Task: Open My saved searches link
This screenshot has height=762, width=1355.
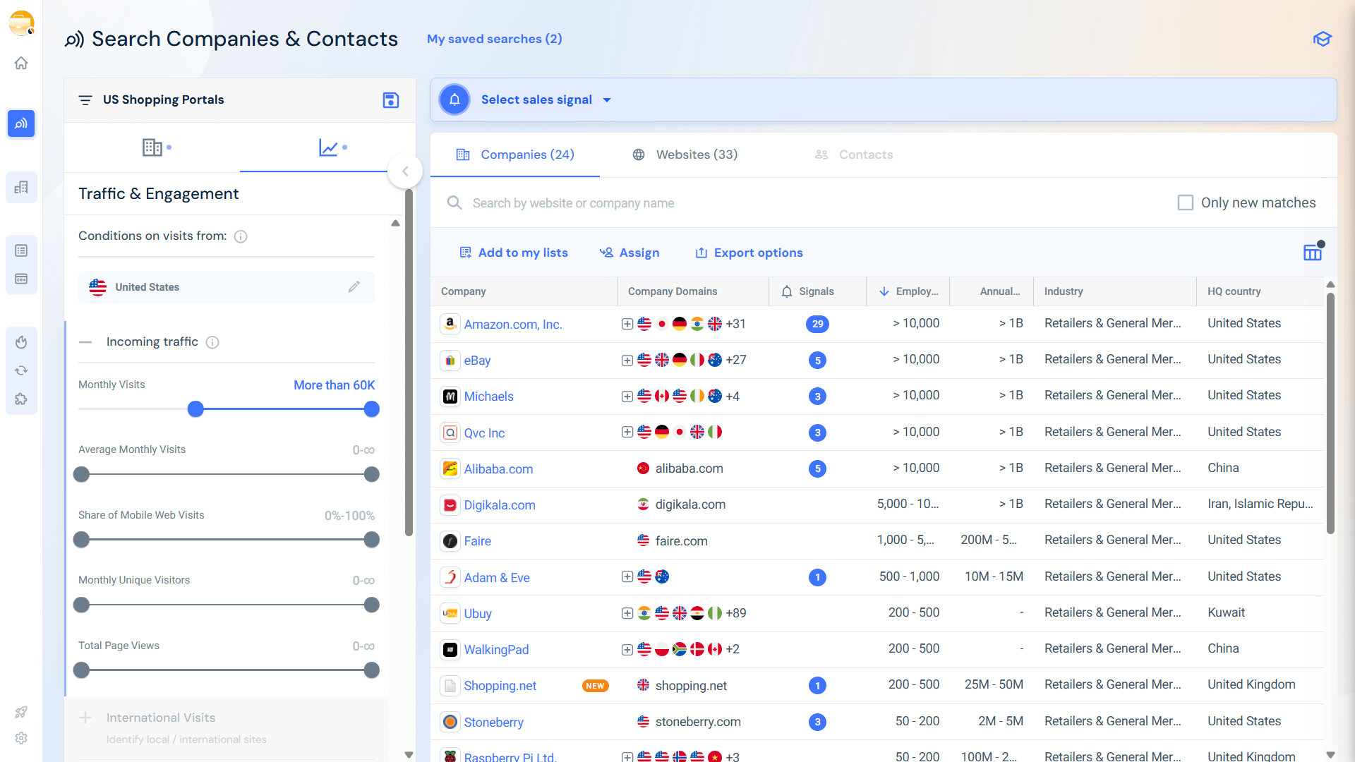Action: tap(494, 39)
